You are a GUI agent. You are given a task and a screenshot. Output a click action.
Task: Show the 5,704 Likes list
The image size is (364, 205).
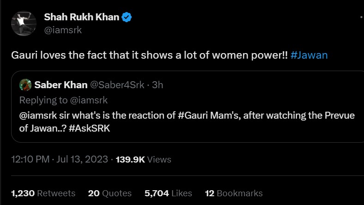click(x=168, y=193)
